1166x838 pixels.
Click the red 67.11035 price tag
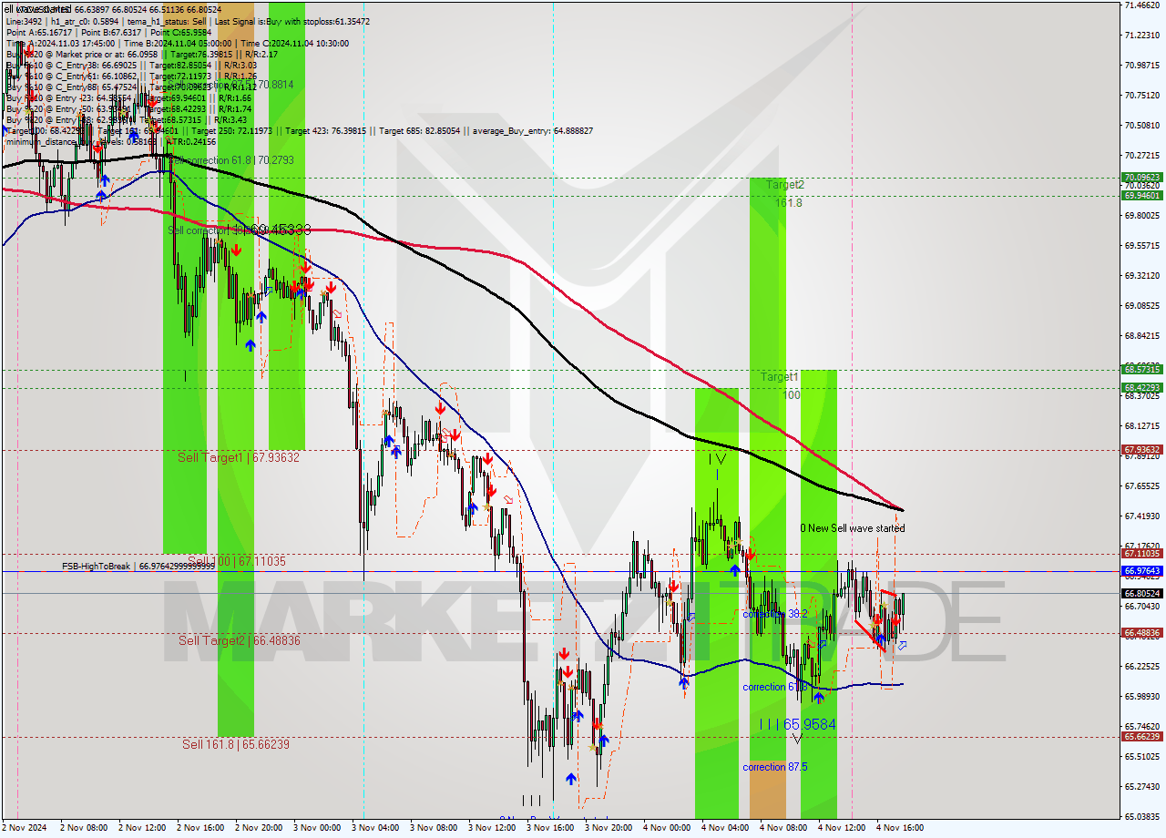[x=1142, y=553]
